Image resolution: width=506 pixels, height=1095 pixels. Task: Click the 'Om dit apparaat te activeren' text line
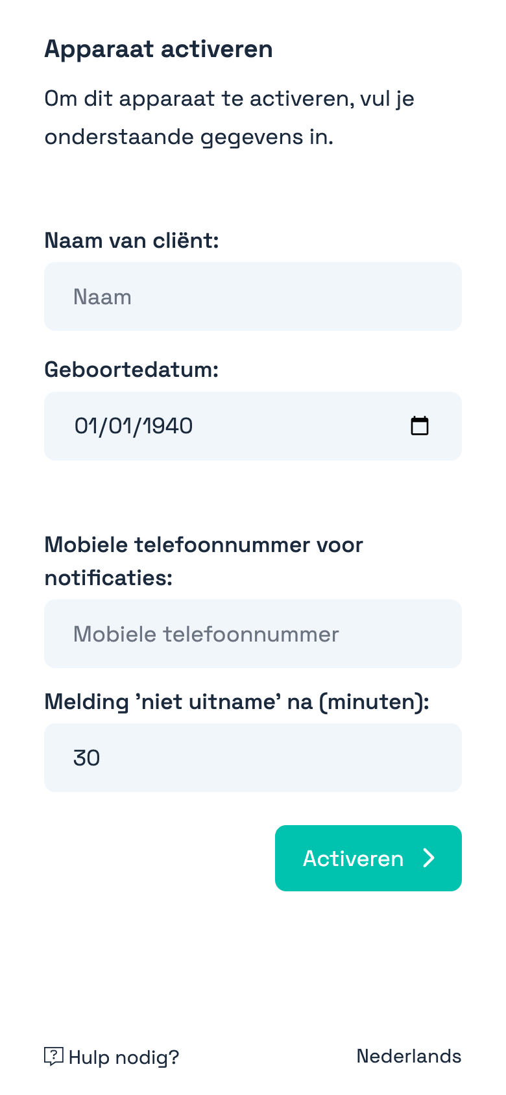click(229, 99)
